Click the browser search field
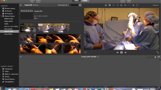Screen dimensions: 161x90 click(74, 5)
